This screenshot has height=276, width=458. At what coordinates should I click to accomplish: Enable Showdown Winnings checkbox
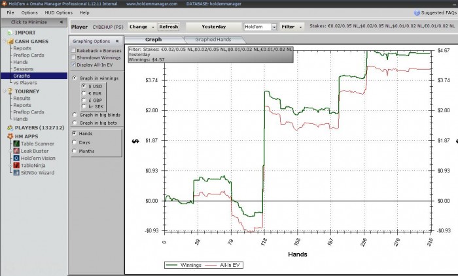(73, 57)
